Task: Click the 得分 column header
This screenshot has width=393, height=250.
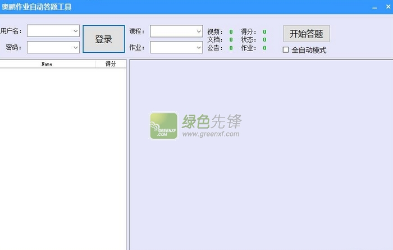Action: [x=111, y=64]
